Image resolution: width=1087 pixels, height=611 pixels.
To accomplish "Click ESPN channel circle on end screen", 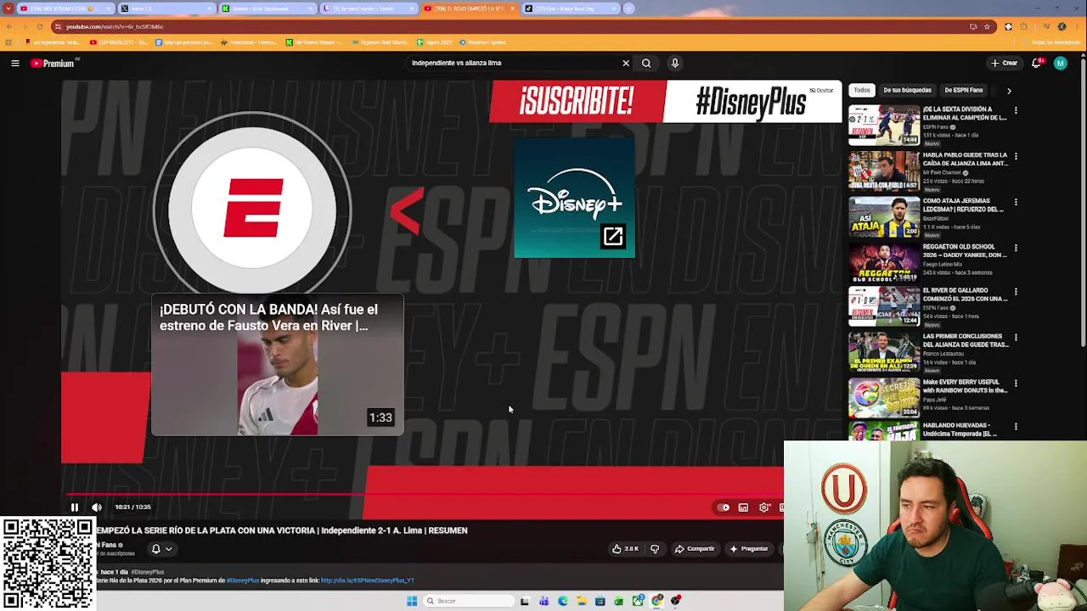I will [x=253, y=207].
